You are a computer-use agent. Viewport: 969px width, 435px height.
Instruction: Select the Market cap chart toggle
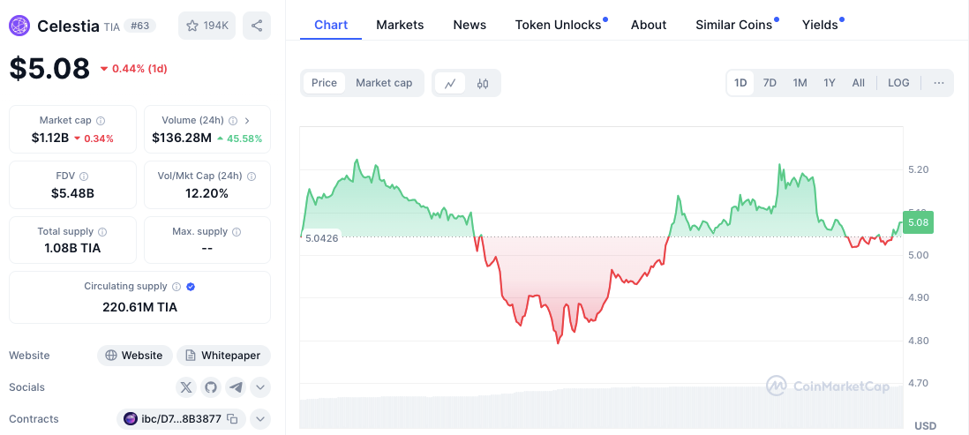384,83
